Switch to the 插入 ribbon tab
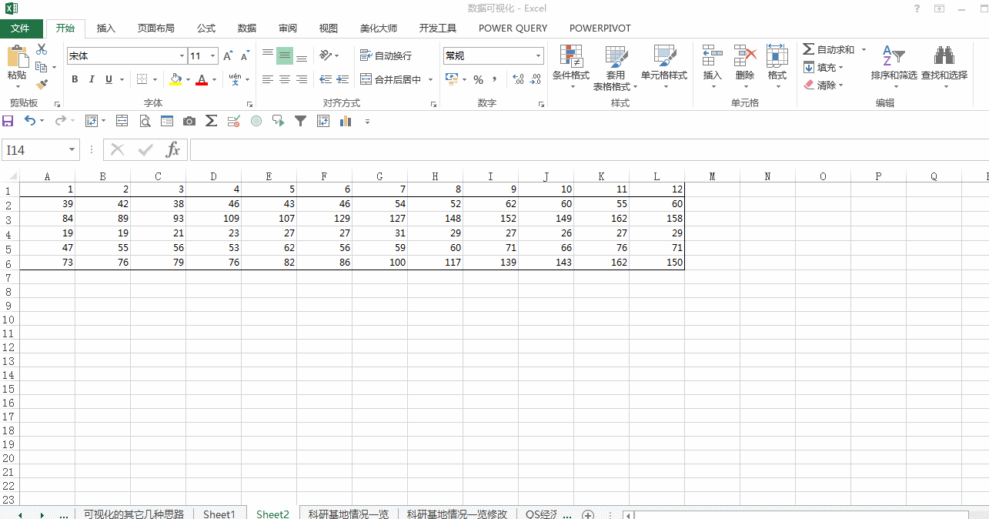Viewport: 989px width, 519px height. pyautogui.click(x=106, y=28)
